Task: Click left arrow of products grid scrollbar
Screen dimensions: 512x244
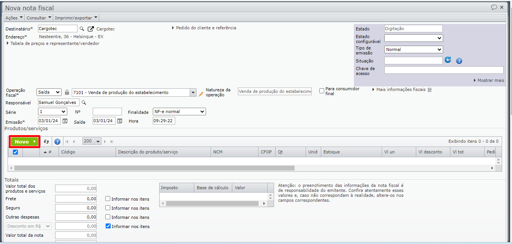Action: pos(11,168)
